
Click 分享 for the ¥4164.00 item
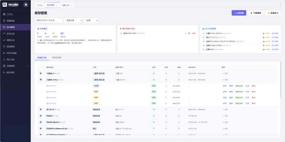tap(247, 86)
